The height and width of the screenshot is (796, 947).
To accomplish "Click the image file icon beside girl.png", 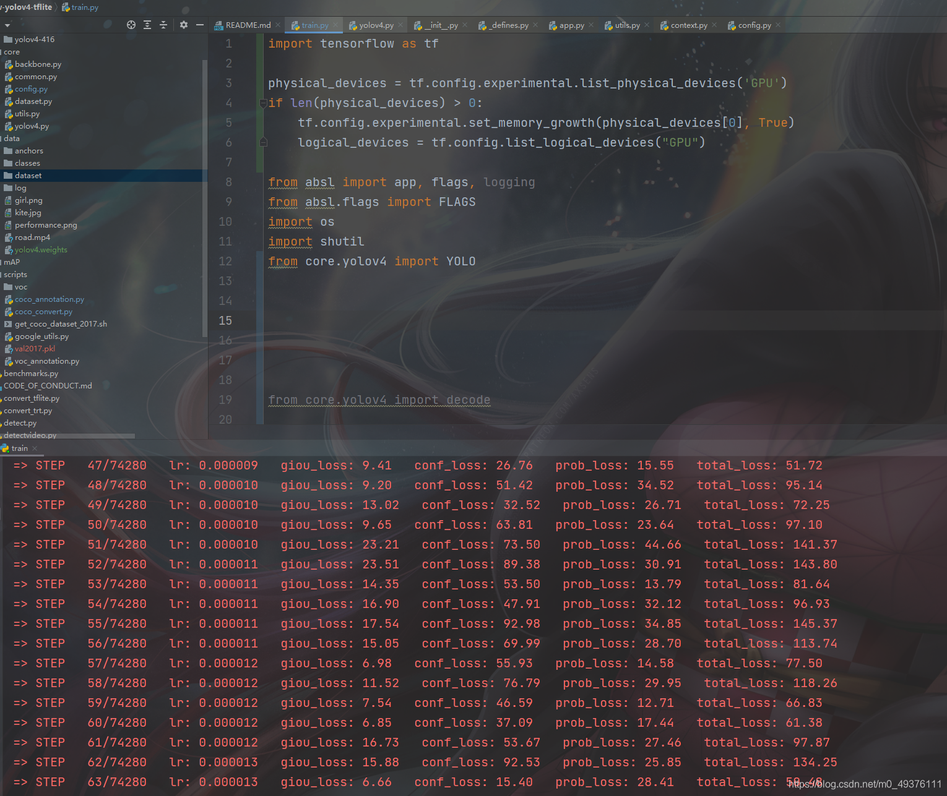I will (7, 200).
